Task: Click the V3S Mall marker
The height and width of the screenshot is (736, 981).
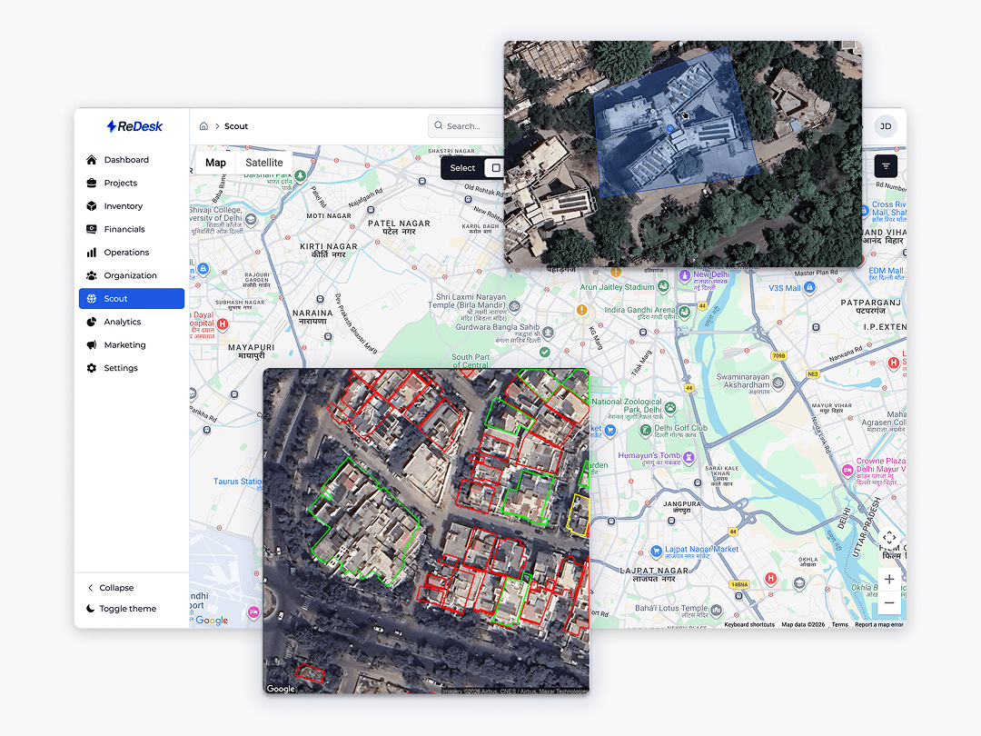Action: pyautogui.click(x=809, y=287)
